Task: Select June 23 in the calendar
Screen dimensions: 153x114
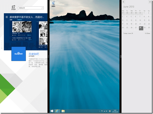Action: (x=150, y=24)
